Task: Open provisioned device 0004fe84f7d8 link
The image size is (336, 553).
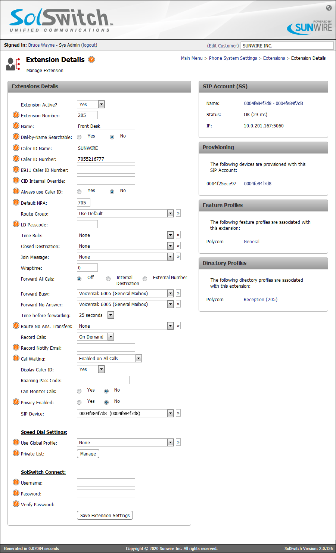Action: [258, 184]
